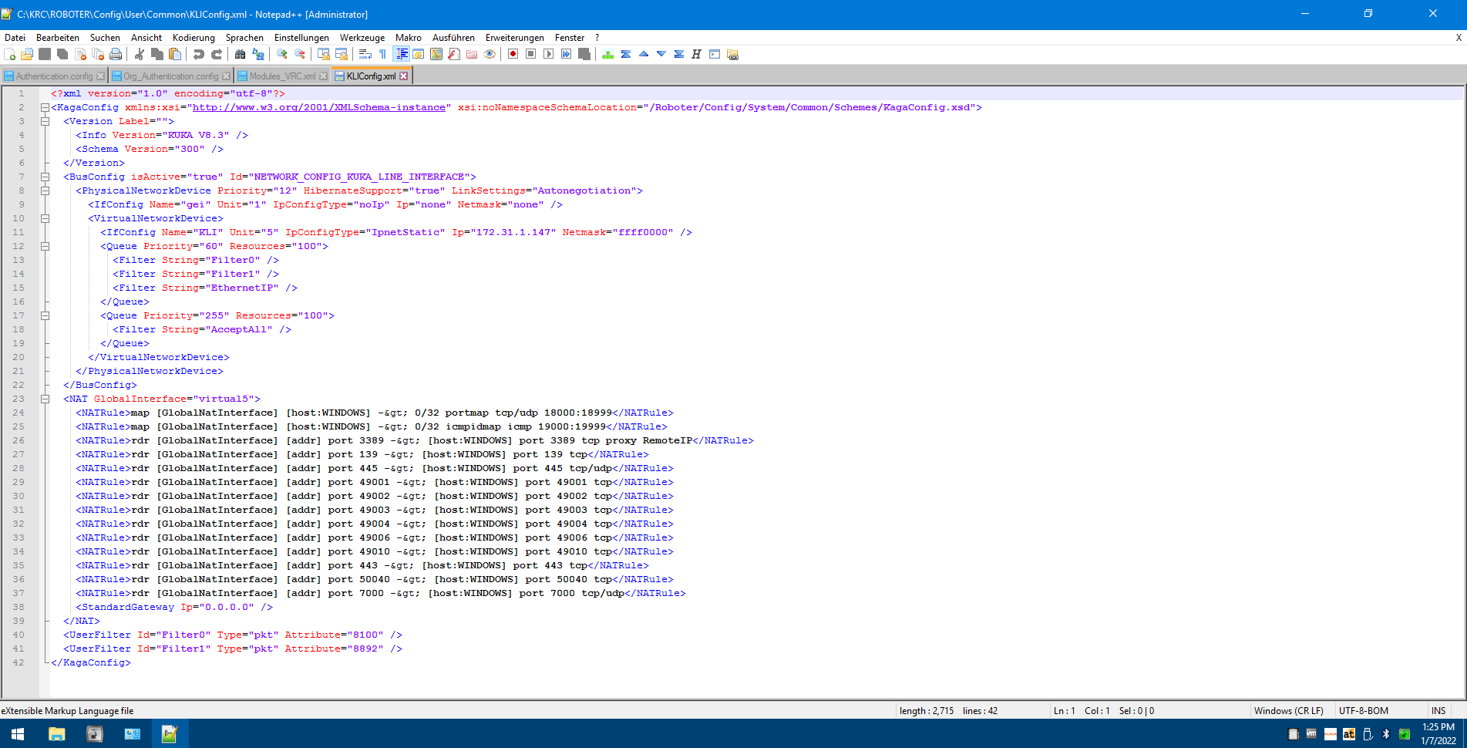Toggle the word wrap toolbar button
The width and height of the screenshot is (1467, 748).
pos(365,54)
